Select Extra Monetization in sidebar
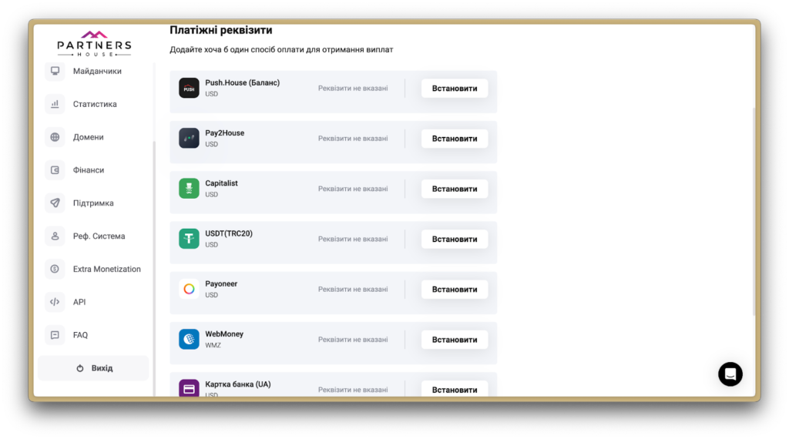789x439 pixels. (106, 269)
